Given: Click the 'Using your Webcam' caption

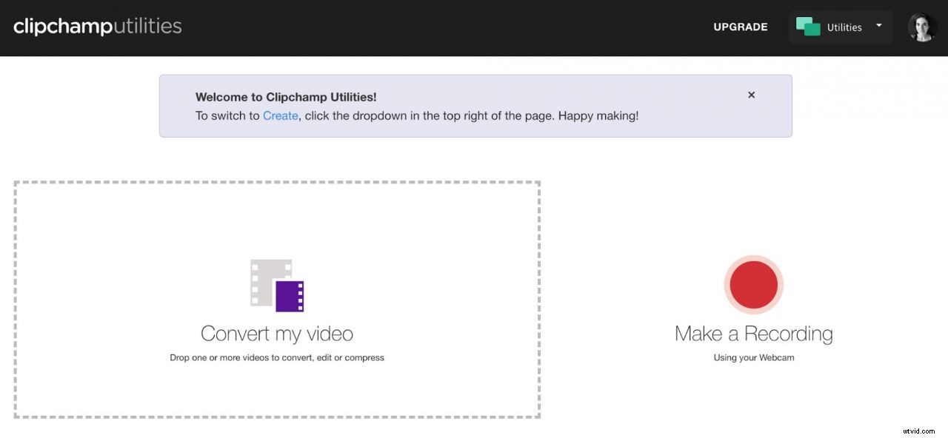Looking at the screenshot, I should pos(753,357).
